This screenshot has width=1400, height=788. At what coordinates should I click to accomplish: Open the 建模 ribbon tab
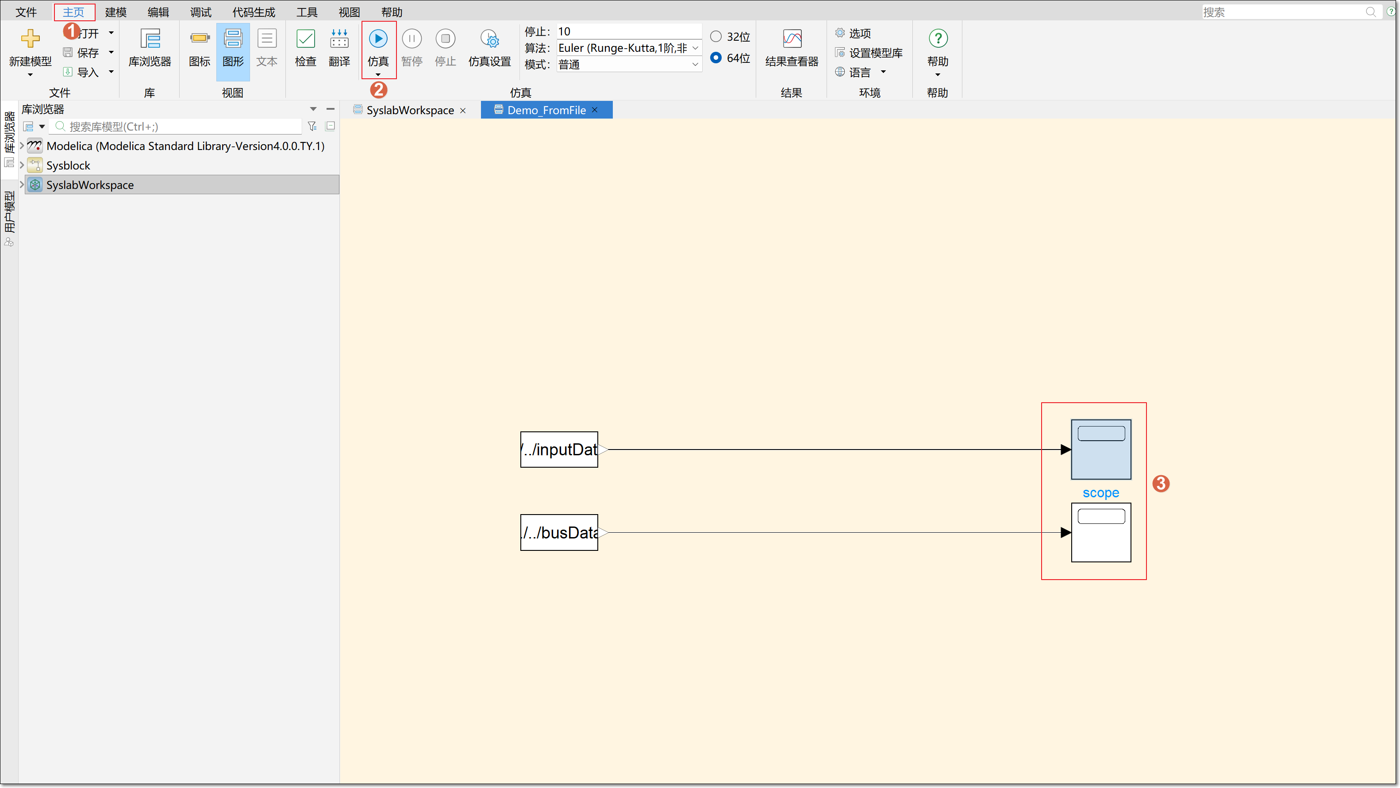point(116,12)
